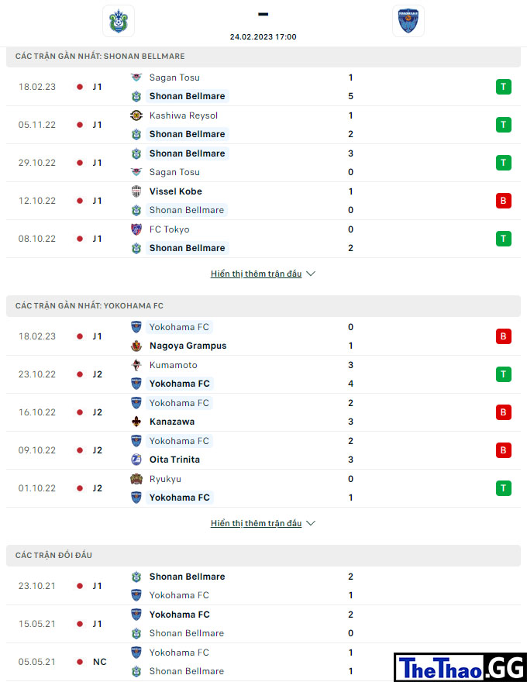Image resolution: width=527 pixels, height=682 pixels.
Task: Click the TheThao.GG watermark logo
Action: tap(460, 667)
